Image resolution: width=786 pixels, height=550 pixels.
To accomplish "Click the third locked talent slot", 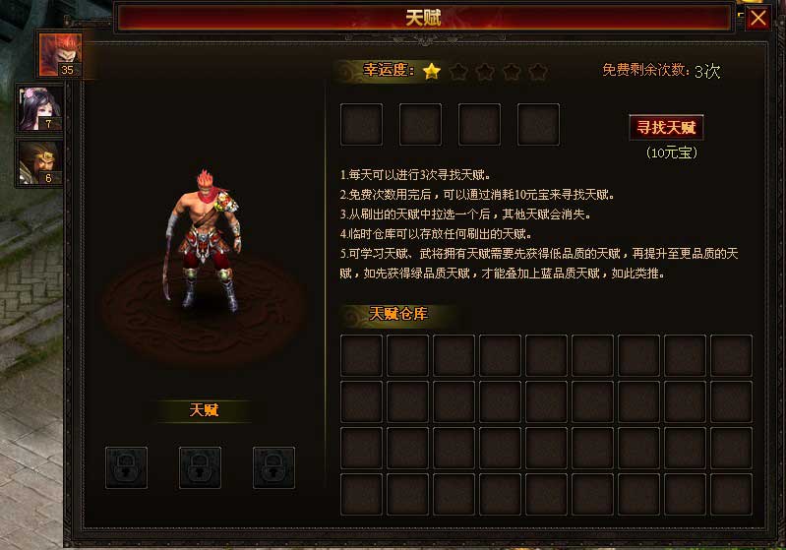I will (273, 467).
